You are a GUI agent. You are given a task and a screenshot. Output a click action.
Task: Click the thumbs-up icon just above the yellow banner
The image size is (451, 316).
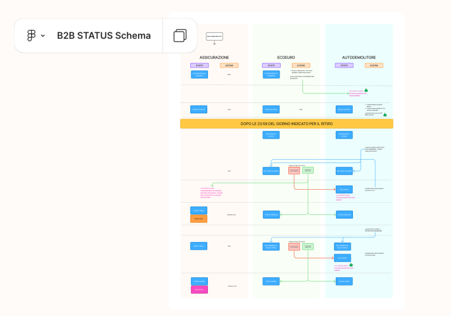pos(385,115)
